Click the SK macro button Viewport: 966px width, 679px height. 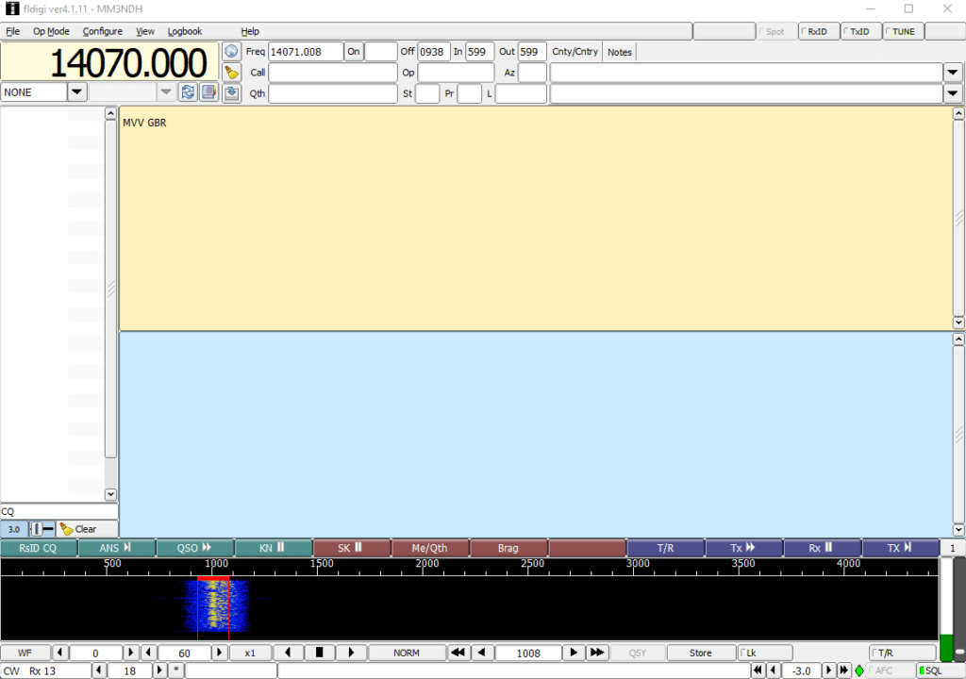tap(352, 548)
